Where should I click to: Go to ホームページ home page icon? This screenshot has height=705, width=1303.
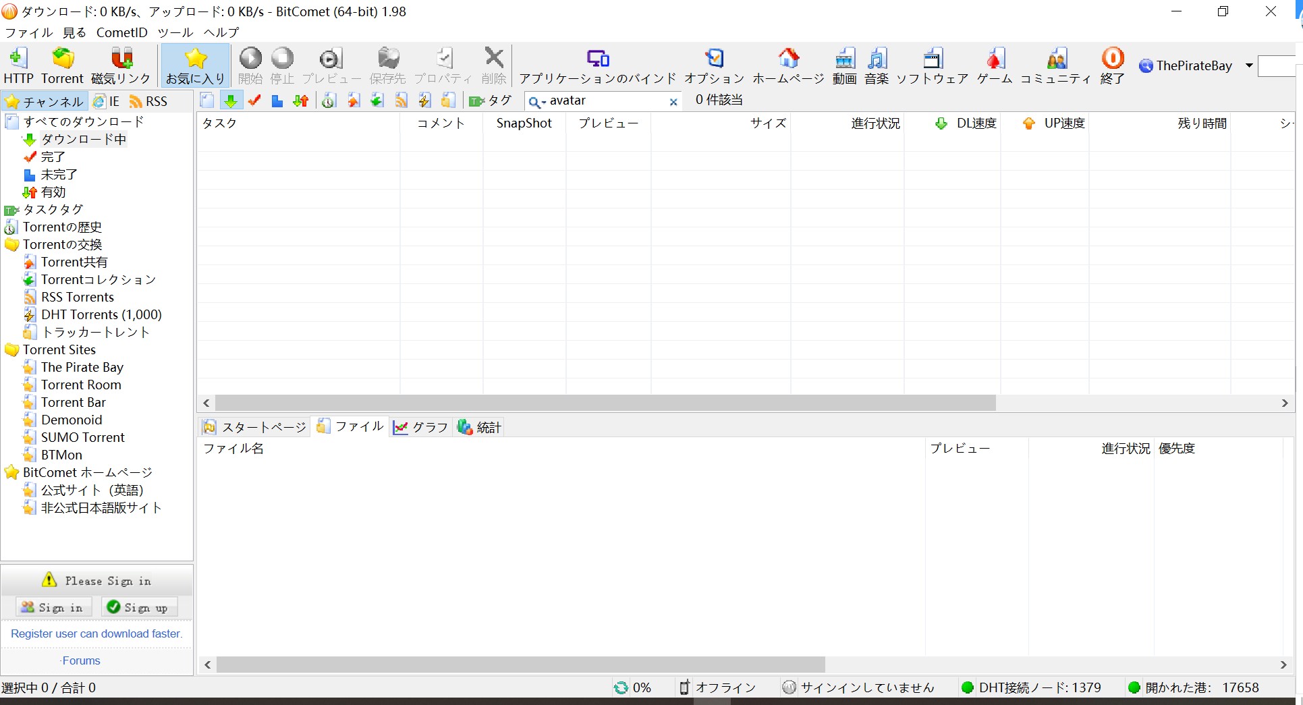[788, 65]
